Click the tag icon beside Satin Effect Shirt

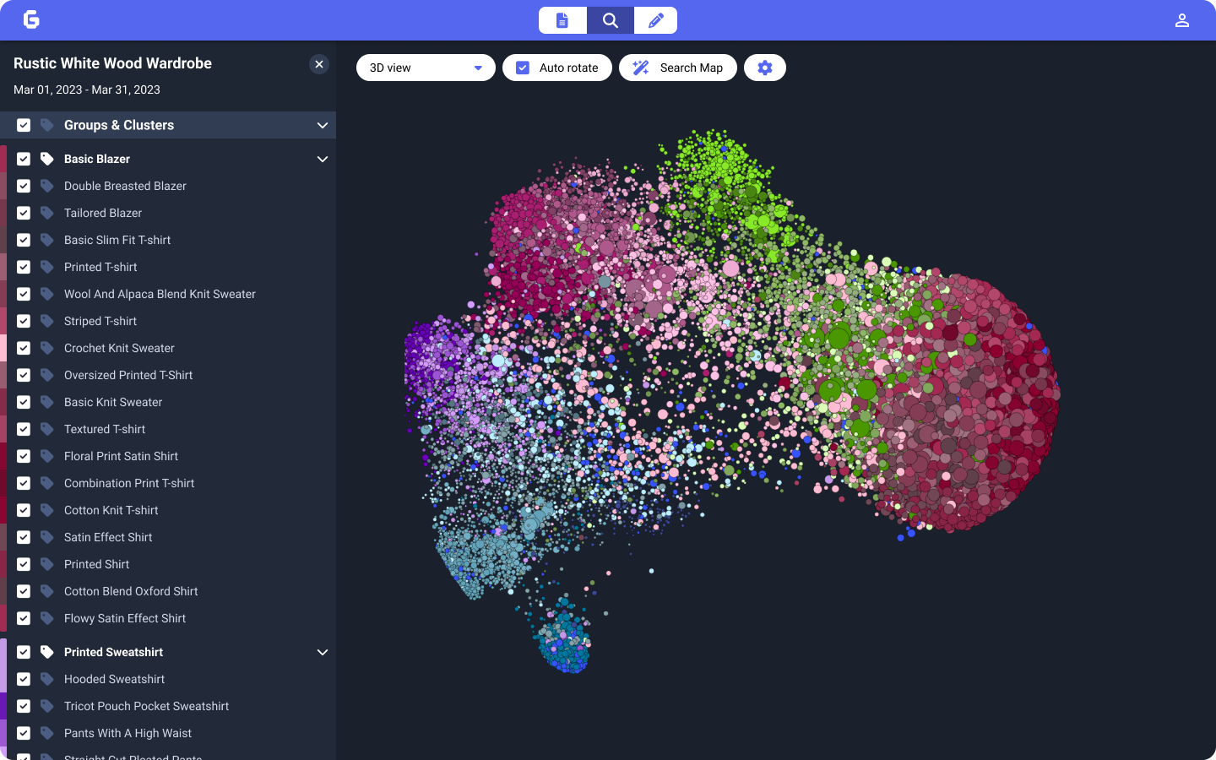click(x=47, y=537)
